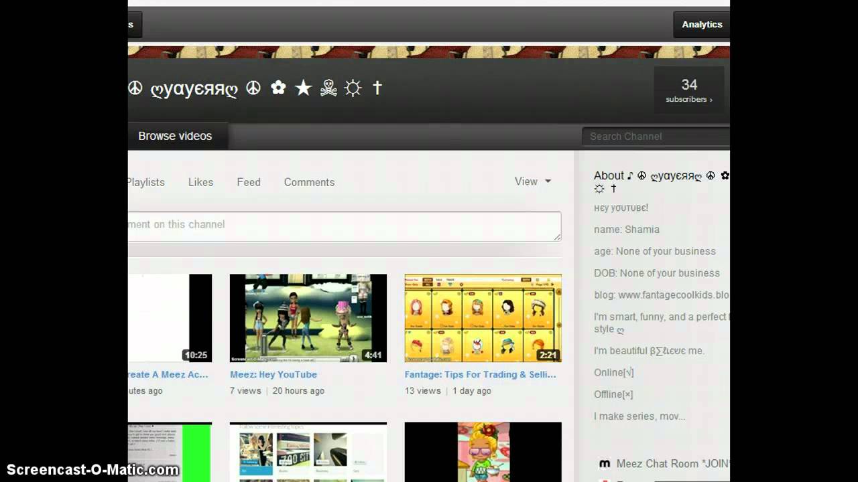
Task: Click the 'Offline[×]' text
Action: click(613, 394)
